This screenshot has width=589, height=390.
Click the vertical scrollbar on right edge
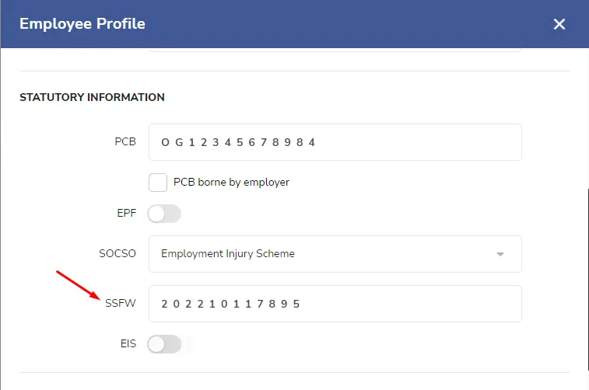(587, 280)
